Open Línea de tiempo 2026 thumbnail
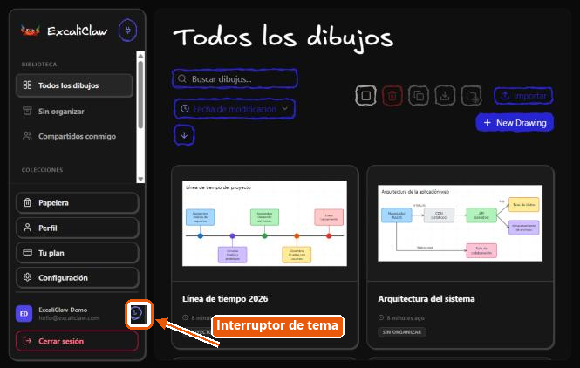Viewport: 580px width, 368px height. (x=264, y=223)
